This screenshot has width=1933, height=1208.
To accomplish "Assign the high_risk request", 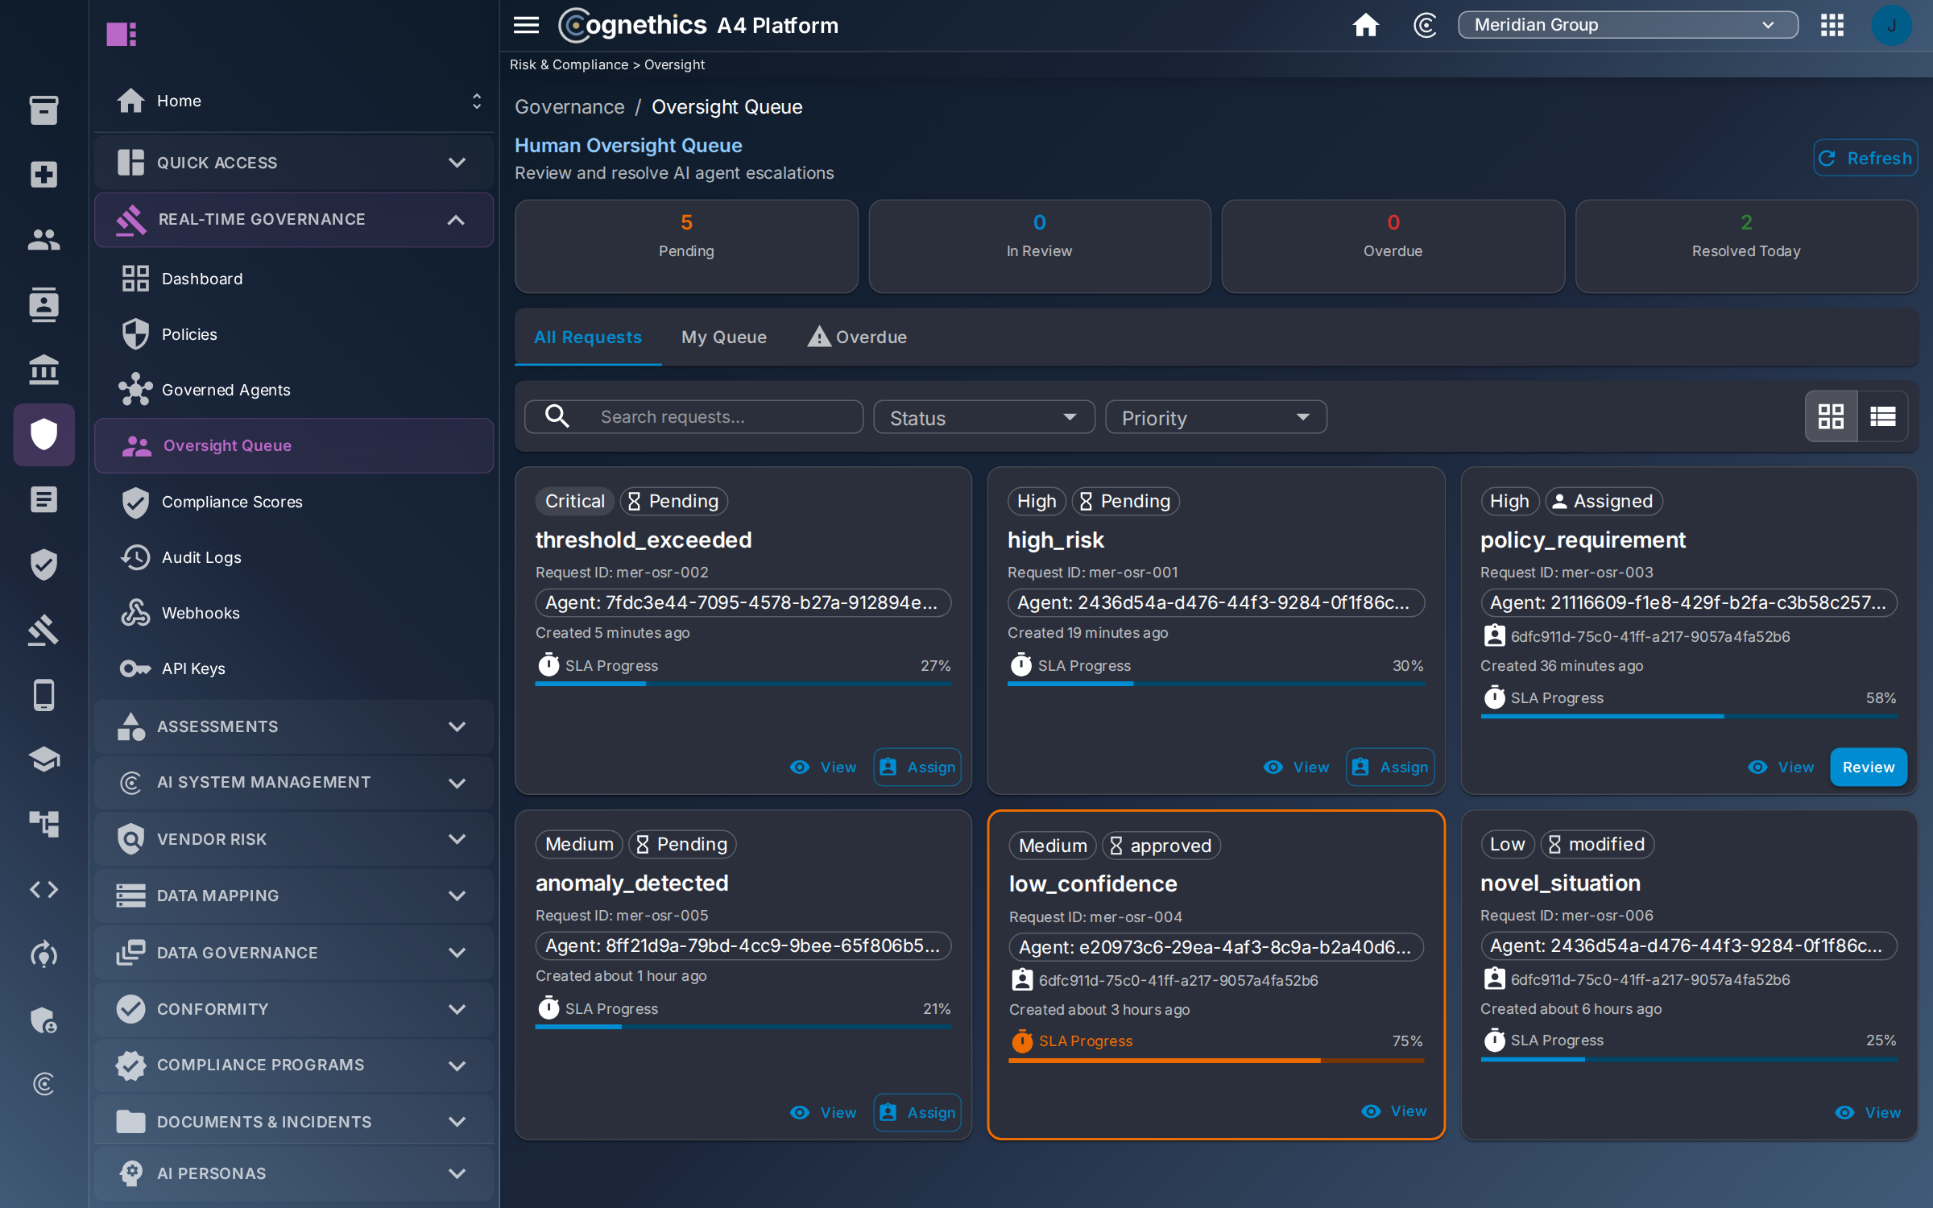I will click(1390, 767).
